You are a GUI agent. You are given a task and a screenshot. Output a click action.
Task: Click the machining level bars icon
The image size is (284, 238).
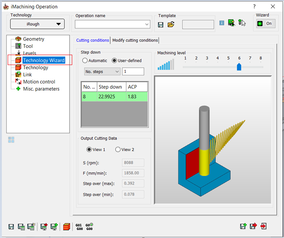click(166, 65)
